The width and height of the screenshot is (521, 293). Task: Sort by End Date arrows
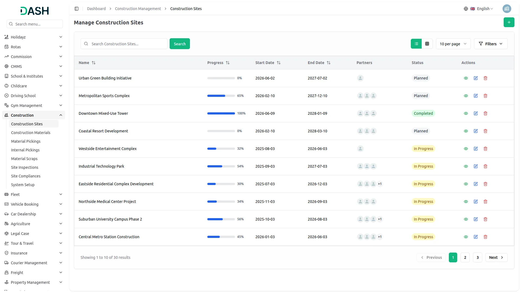pyautogui.click(x=329, y=63)
